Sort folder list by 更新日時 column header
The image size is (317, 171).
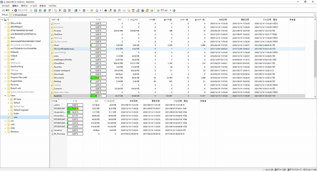(x=239, y=20)
